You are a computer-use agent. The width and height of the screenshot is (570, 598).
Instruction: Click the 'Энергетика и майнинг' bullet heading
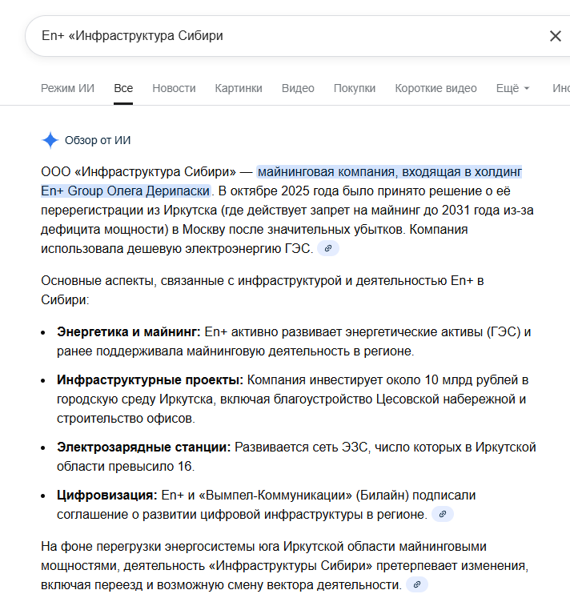(x=128, y=331)
